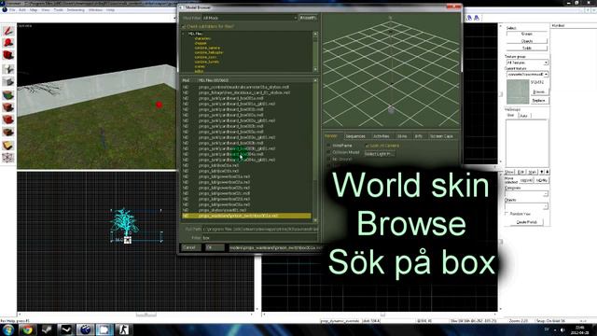
Task: Click the globe icon in the taskbar
Action: 85,329
